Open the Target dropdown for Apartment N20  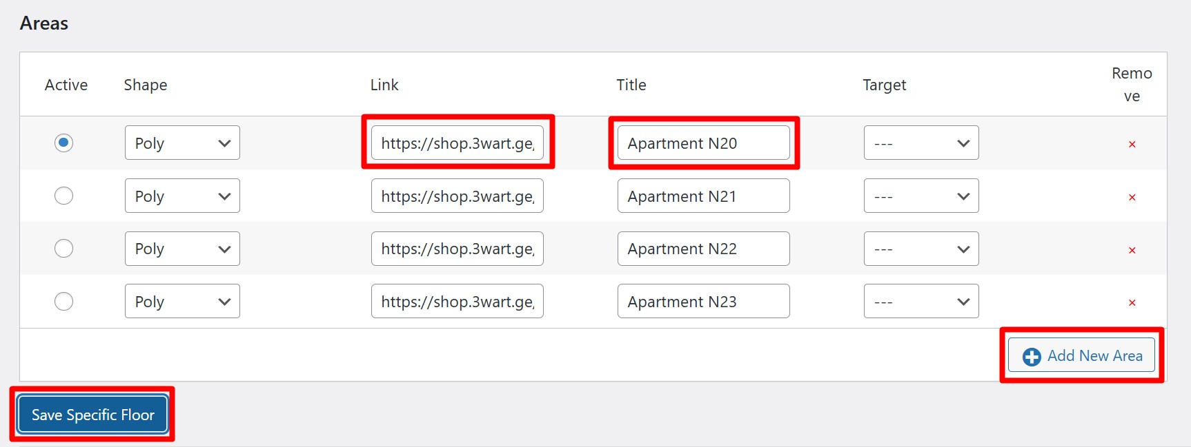coord(921,143)
